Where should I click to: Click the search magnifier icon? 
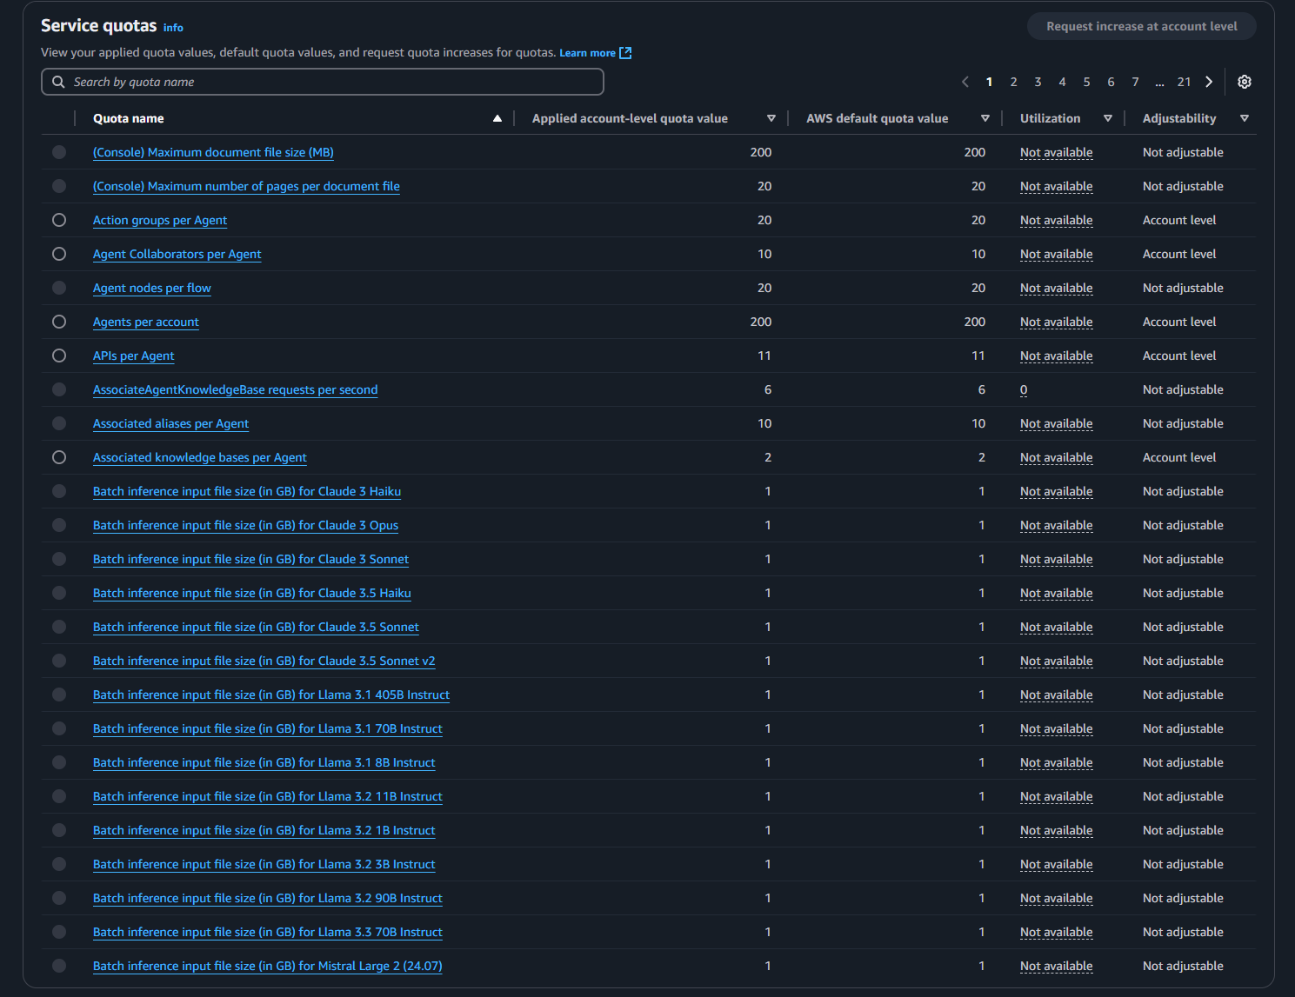point(58,82)
